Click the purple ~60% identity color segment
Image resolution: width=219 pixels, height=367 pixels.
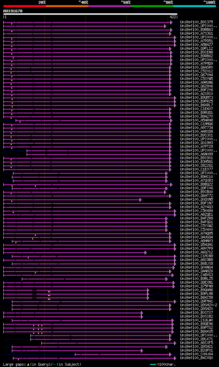109,6
